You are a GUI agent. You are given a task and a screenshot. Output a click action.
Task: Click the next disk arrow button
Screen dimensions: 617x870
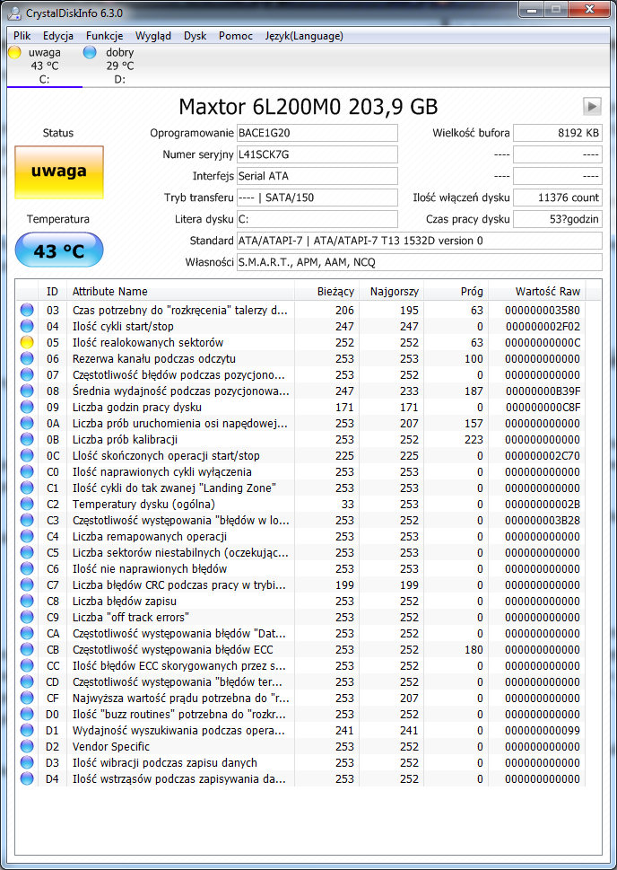click(592, 105)
